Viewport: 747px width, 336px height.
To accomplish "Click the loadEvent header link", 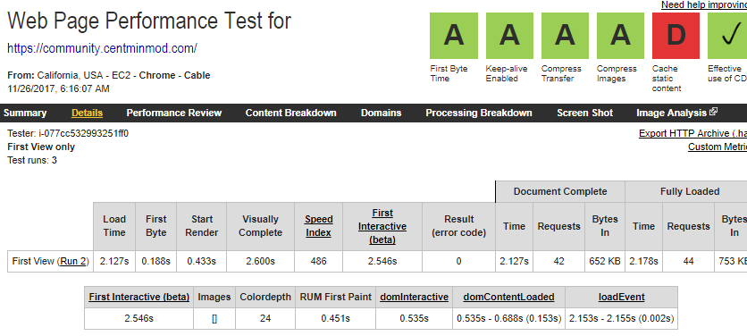I will pyautogui.click(x=621, y=297).
